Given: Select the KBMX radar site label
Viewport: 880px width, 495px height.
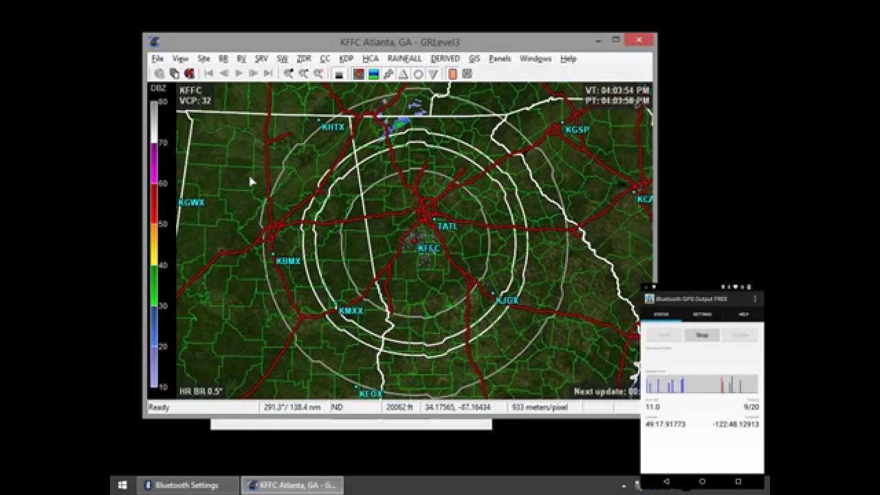Looking at the screenshot, I should [x=289, y=261].
